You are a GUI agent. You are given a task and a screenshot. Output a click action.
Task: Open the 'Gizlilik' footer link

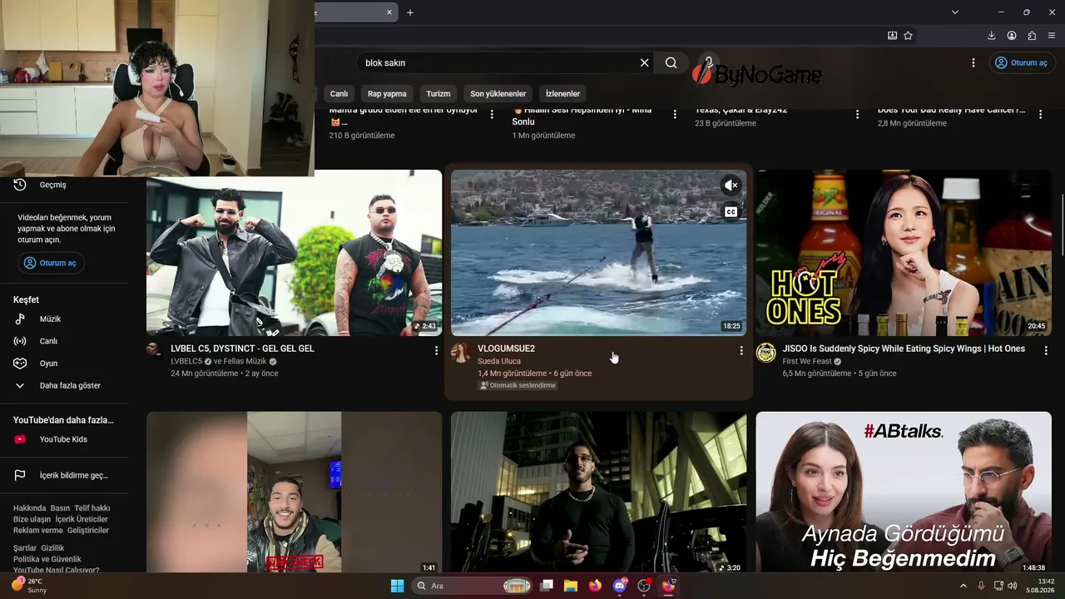[52, 548]
